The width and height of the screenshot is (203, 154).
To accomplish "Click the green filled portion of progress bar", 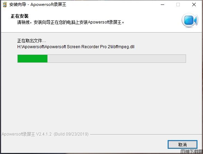I will 33,59.
